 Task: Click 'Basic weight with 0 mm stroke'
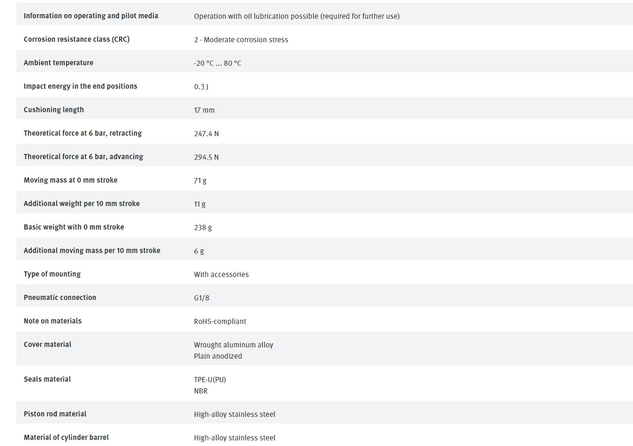point(74,227)
